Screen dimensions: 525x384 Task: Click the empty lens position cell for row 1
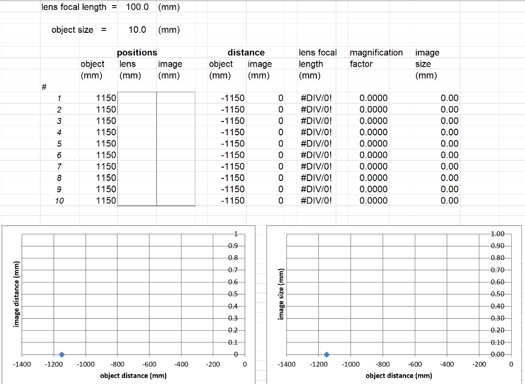point(137,98)
